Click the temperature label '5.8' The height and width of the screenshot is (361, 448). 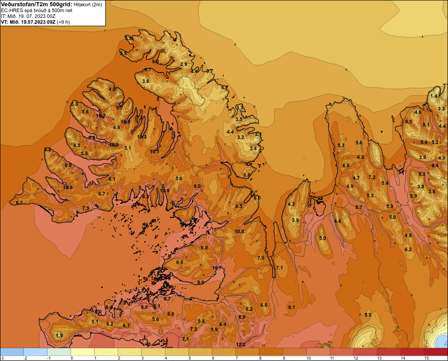click(x=202, y=321)
